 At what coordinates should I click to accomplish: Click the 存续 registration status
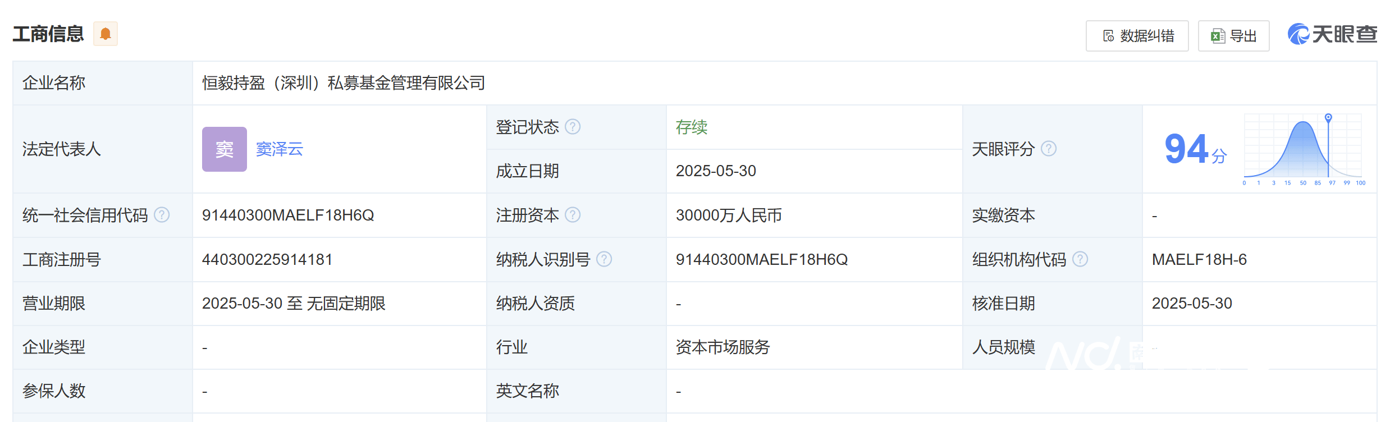[x=692, y=127]
